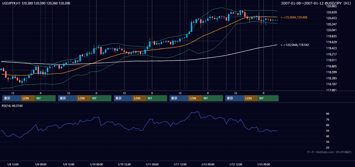
Task: Click the RSI axis level 20
Action: (328, 148)
